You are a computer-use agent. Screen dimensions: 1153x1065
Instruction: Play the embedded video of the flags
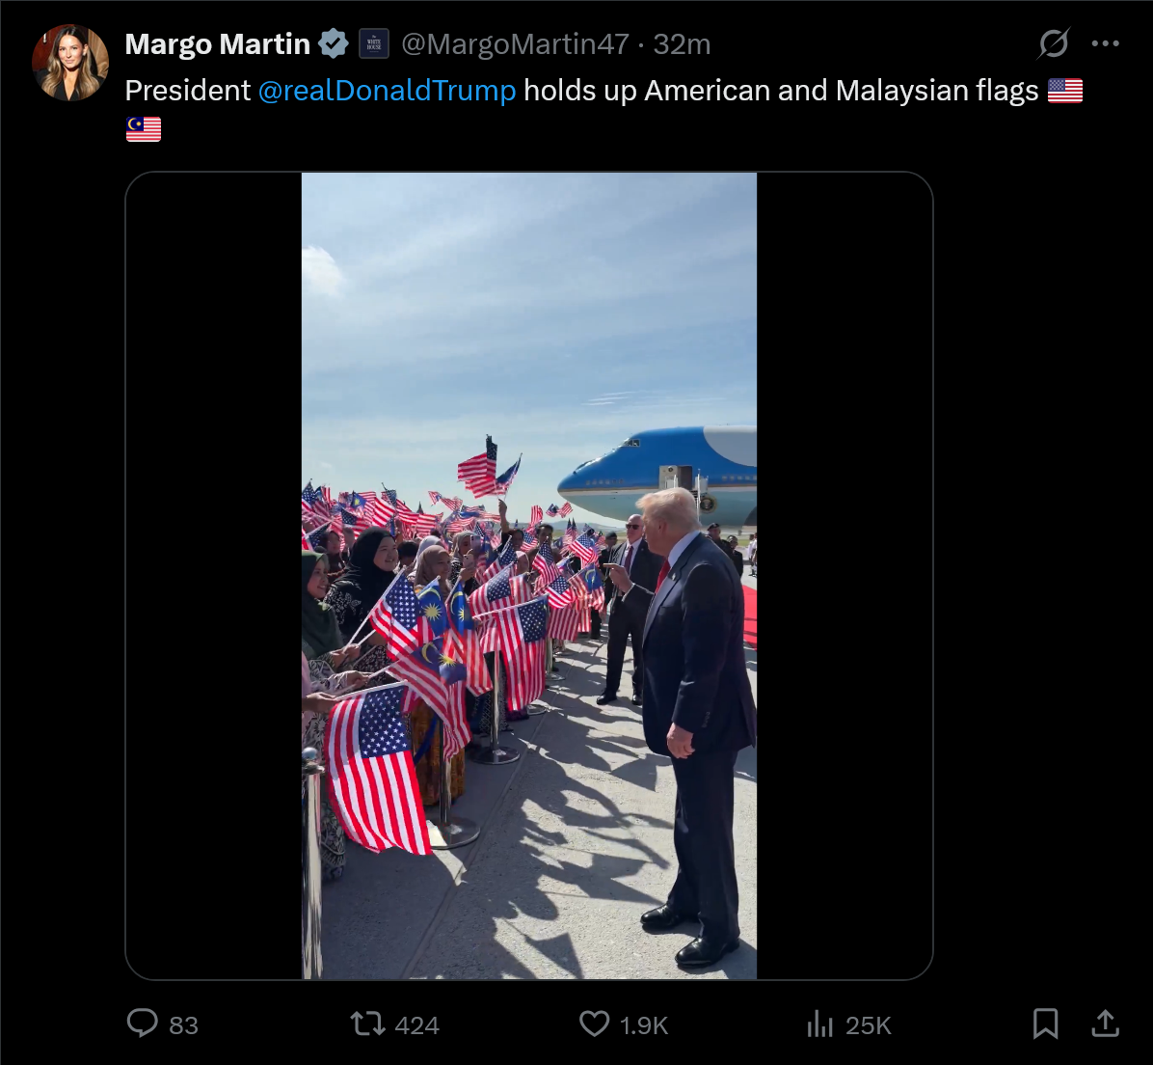point(528,576)
